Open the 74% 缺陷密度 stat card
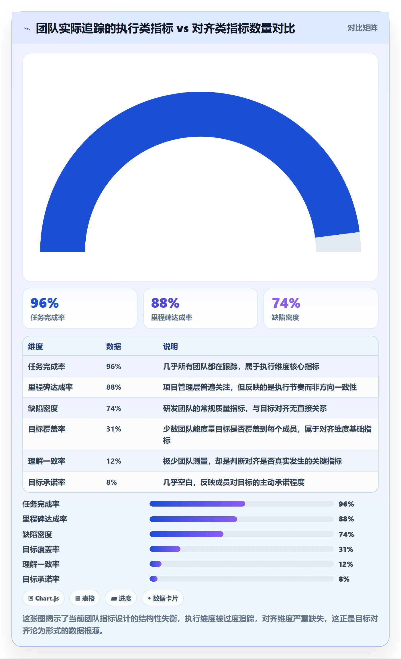 pyautogui.click(x=321, y=308)
